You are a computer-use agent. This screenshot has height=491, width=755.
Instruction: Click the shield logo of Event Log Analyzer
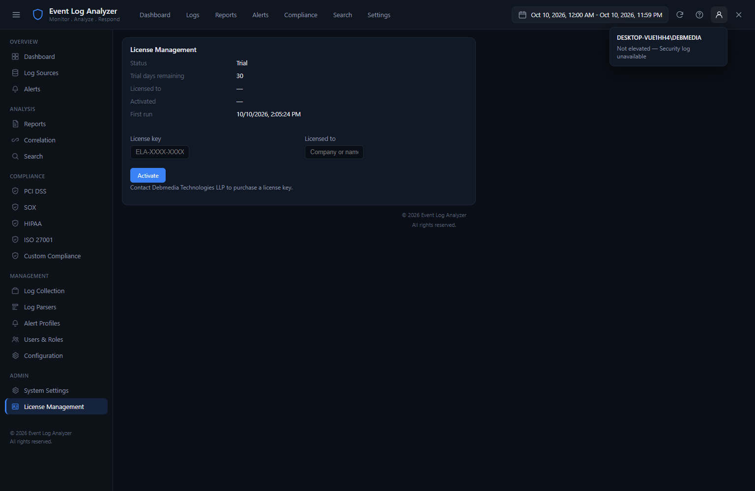[x=38, y=15]
